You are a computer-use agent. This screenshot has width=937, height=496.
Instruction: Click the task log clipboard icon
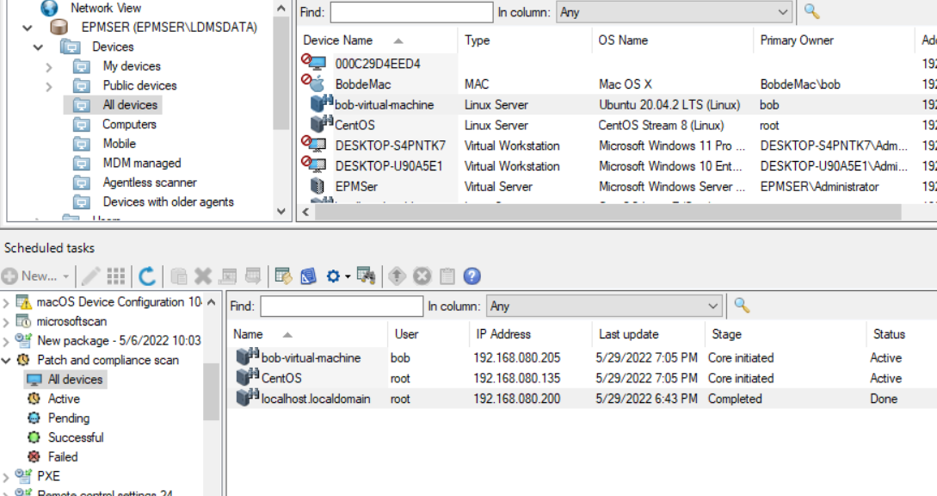point(446,276)
